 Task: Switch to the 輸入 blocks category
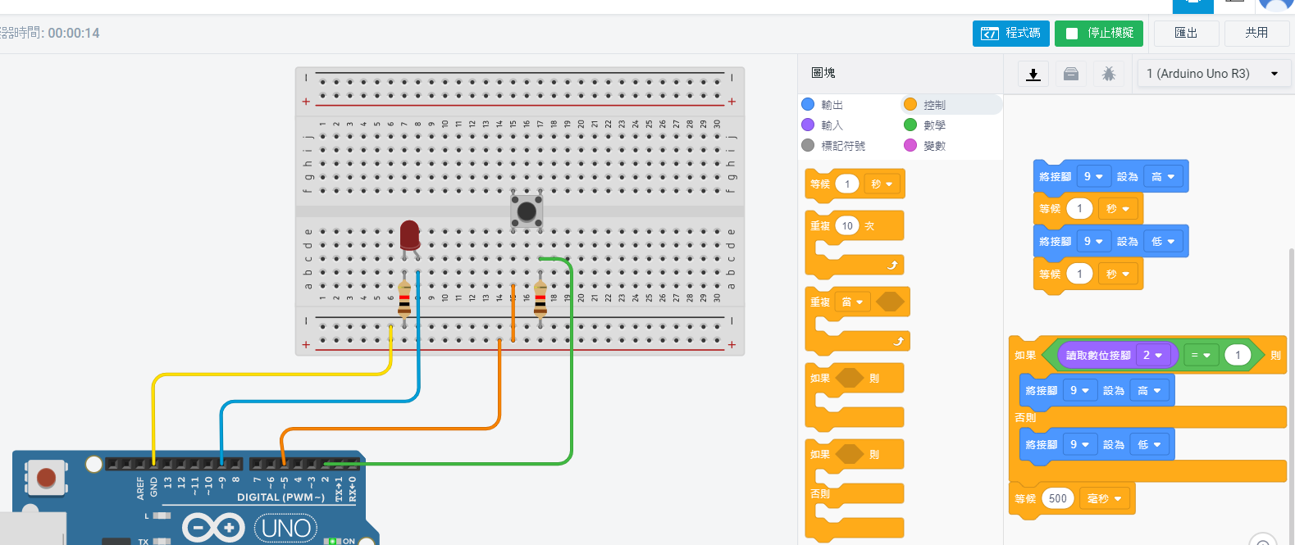tap(832, 125)
